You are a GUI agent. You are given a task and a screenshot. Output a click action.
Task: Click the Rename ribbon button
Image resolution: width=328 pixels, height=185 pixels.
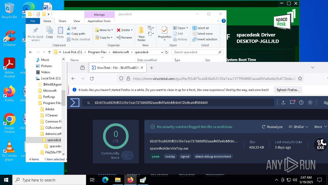[124, 38]
